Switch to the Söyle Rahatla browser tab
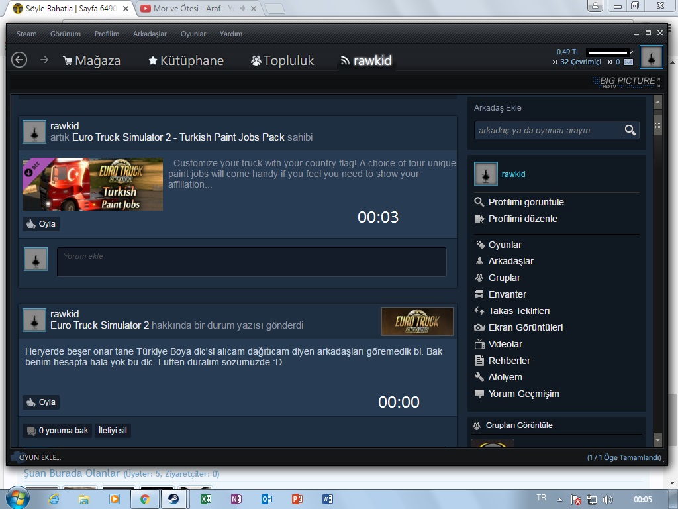Viewport: 678px width, 509px height. pos(71,8)
